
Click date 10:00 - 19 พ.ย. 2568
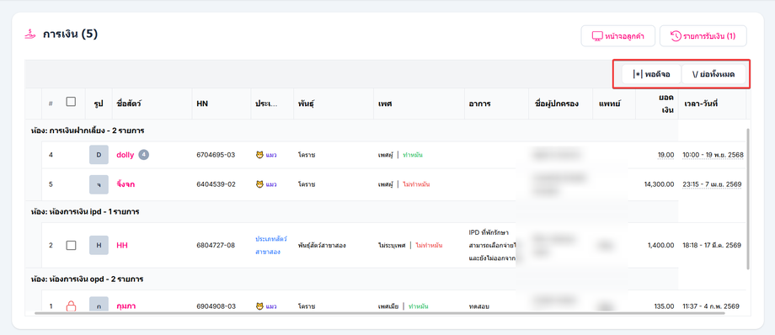(x=713, y=155)
